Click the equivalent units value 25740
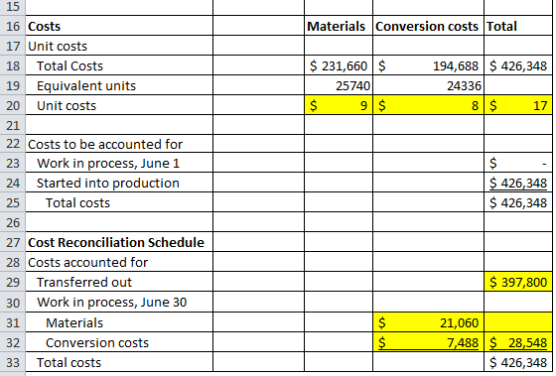The height and width of the screenshot is (376, 556). coord(339,85)
